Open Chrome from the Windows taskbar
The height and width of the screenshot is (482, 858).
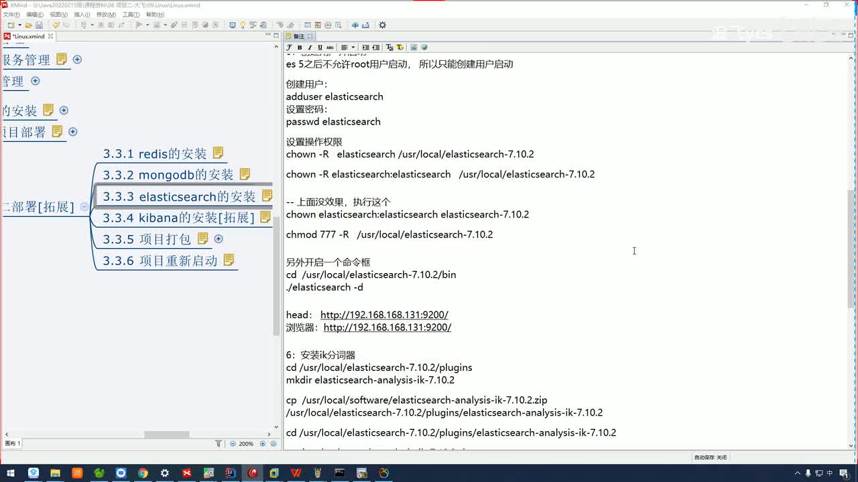(x=143, y=473)
